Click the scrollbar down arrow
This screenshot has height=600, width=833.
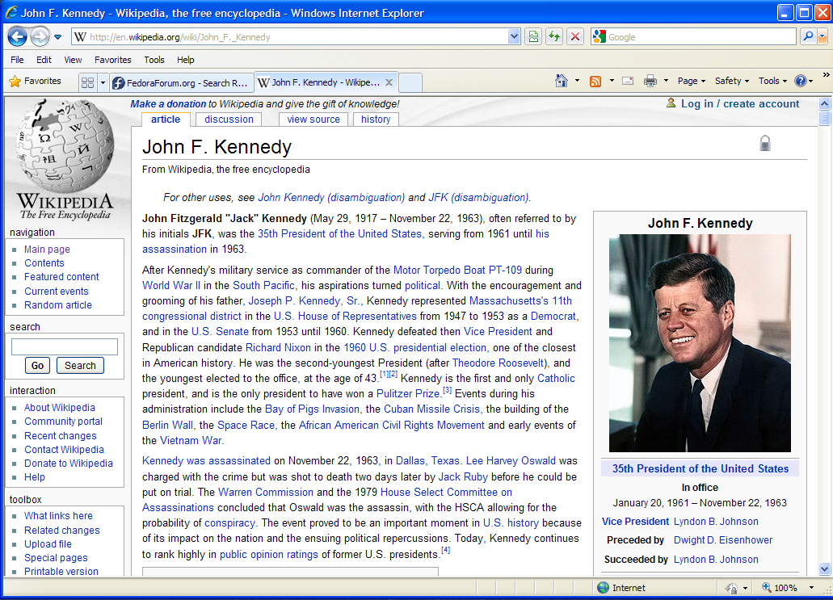click(x=824, y=569)
